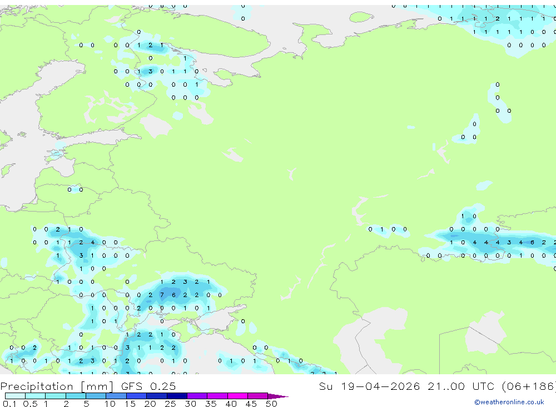556x407 pixels.
Task: Click the 'Su 19-04-2026' date text
Action: coord(369,386)
